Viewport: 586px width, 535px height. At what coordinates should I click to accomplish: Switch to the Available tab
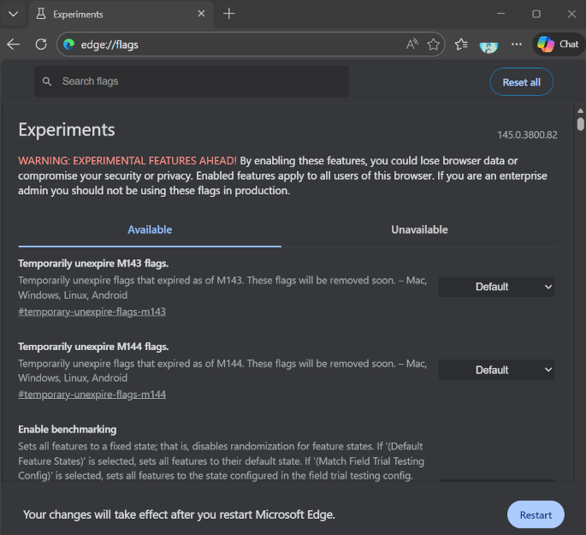pos(150,229)
